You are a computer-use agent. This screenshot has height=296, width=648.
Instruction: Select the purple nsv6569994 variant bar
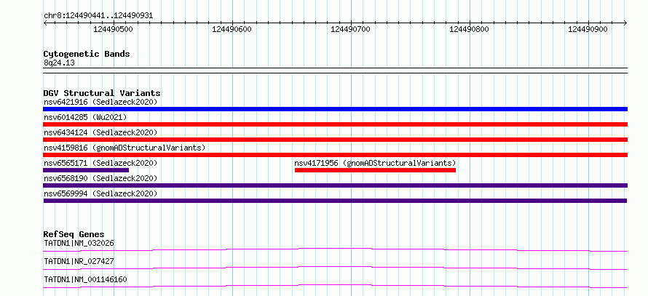click(335, 201)
